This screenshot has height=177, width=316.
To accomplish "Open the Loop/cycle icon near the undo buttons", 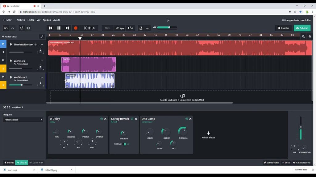I will [21, 28].
